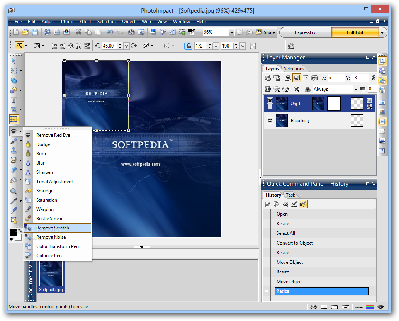Select Remove Scratch from flyout
The width and height of the screenshot is (399, 321).
[57, 228]
